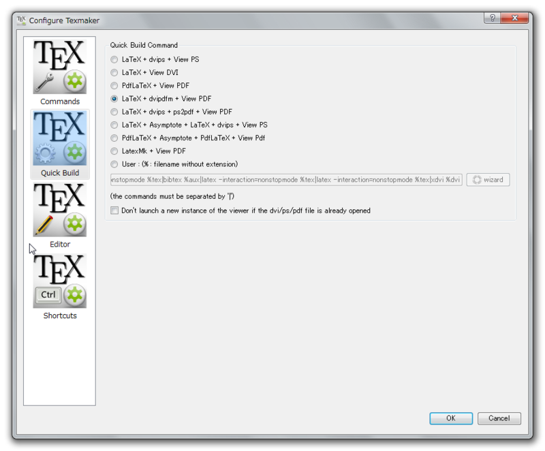Confirm settings with OK button
The width and height of the screenshot is (545, 451).
click(x=451, y=418)
